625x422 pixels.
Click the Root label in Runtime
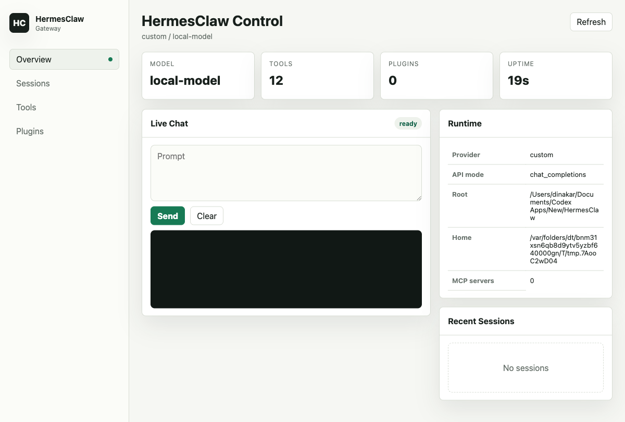pos(460,194)
